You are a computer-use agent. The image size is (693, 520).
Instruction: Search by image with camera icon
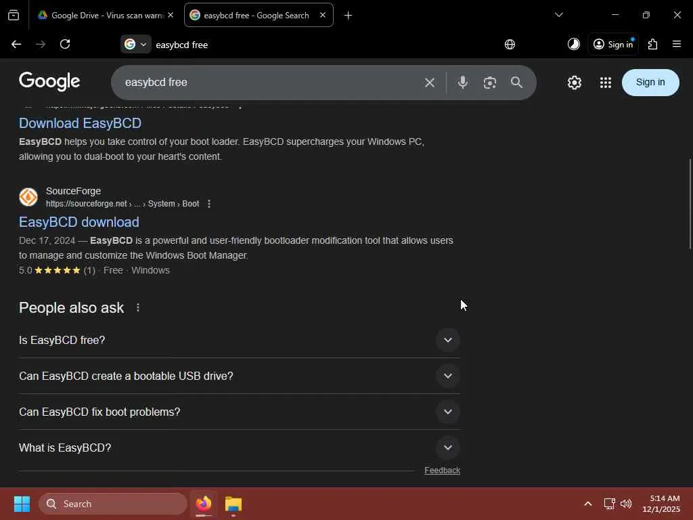(490, 83)
